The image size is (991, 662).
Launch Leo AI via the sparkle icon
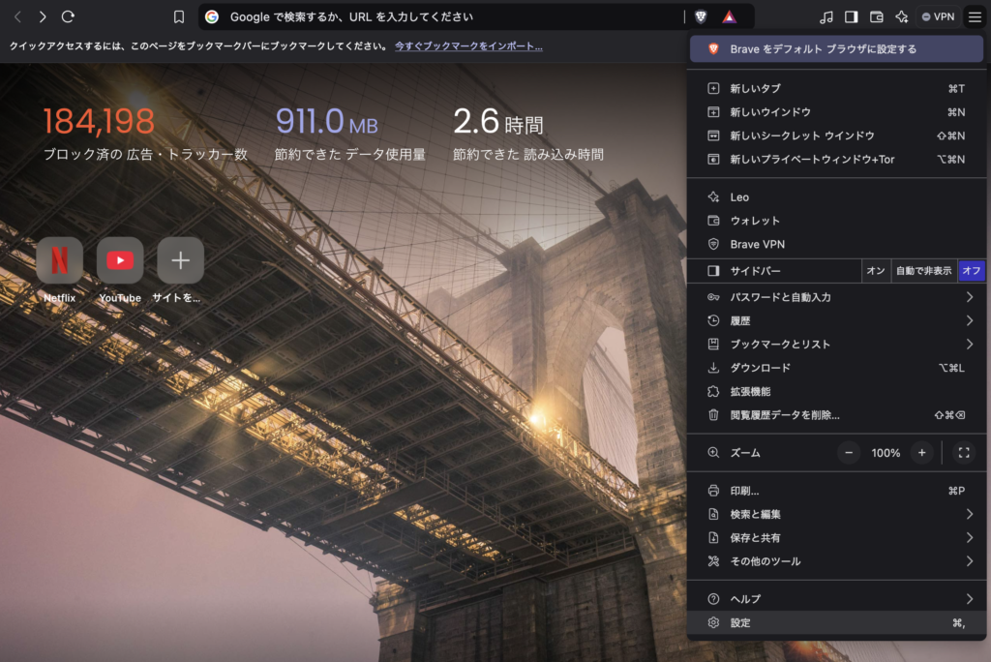pyautogui.click(x=902, y=16)
